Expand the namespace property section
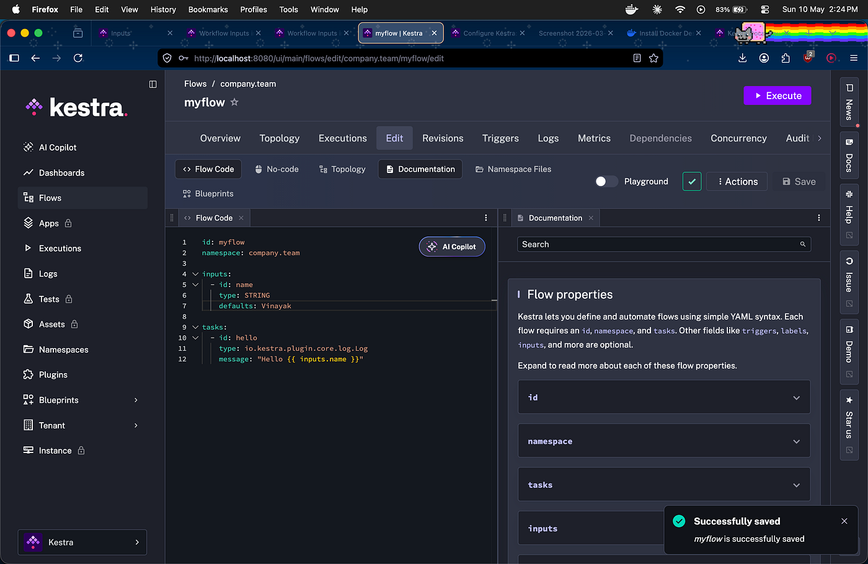Viewport: 868px width, 564px height. pos(664,441)
